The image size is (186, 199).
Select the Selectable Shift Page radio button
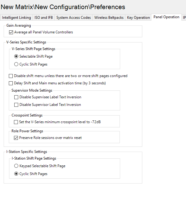tap(16, 56)
